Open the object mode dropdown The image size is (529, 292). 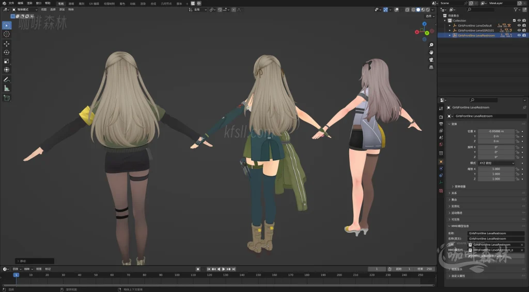tap(25, 10)
